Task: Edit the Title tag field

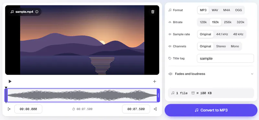Action: (225, 59)
